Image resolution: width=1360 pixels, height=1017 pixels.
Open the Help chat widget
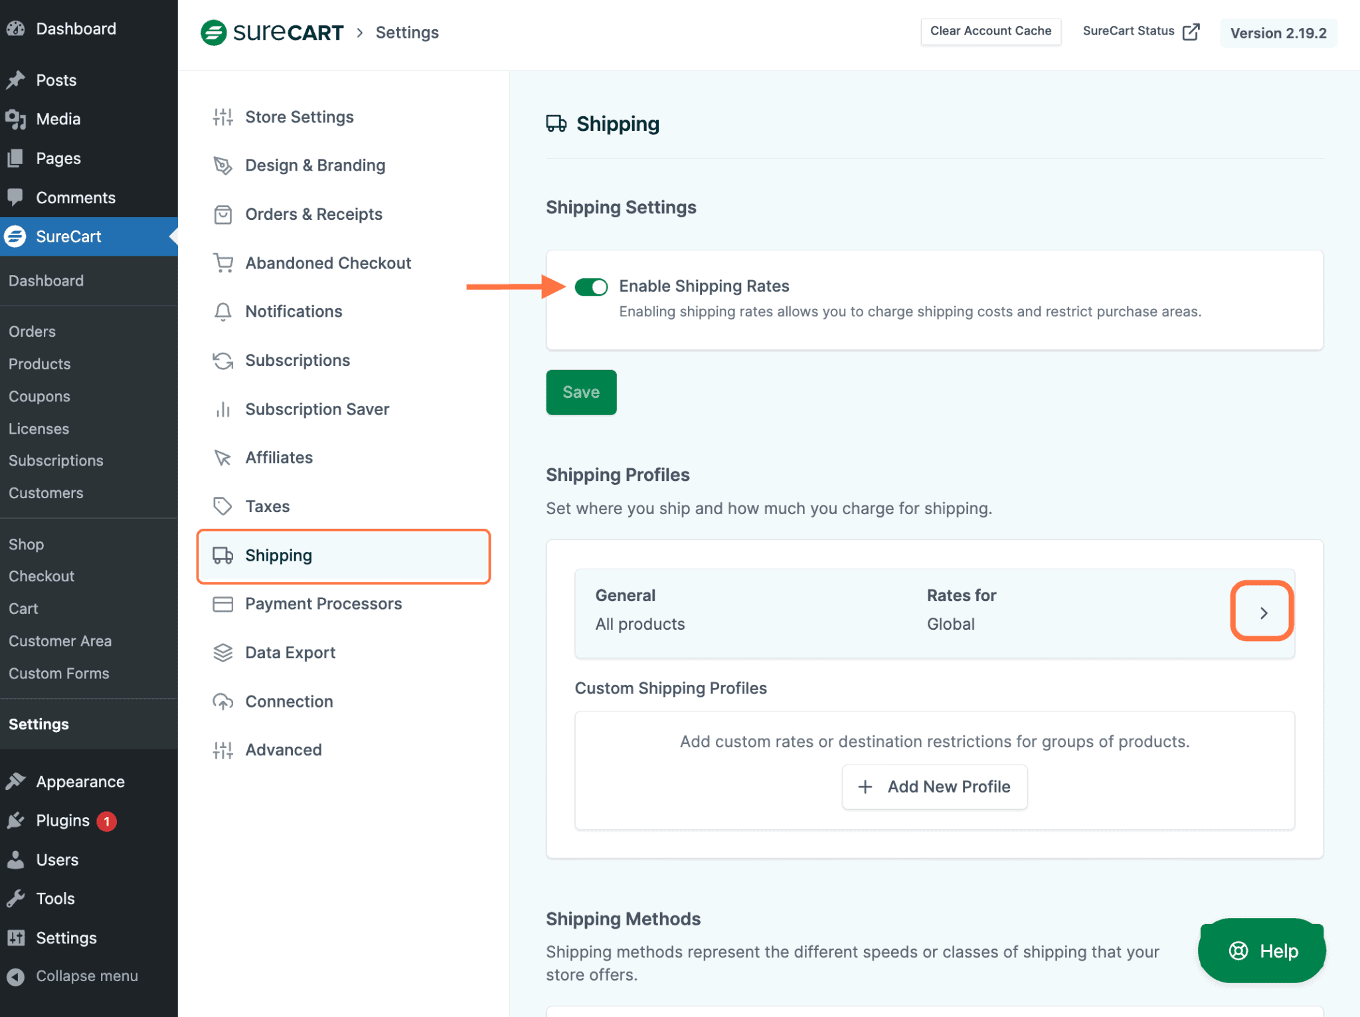pyautogui.click(x=1261, y=951)
